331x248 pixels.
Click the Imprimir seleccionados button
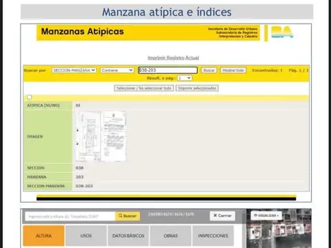coord(197,88)
